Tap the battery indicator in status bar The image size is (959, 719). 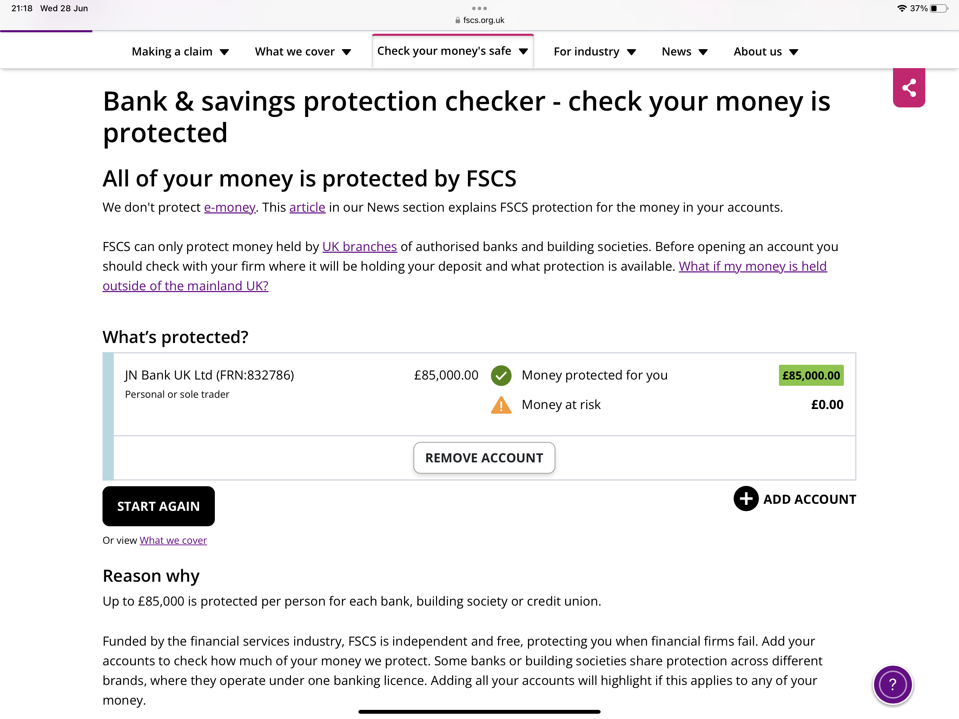click(939, 8)
